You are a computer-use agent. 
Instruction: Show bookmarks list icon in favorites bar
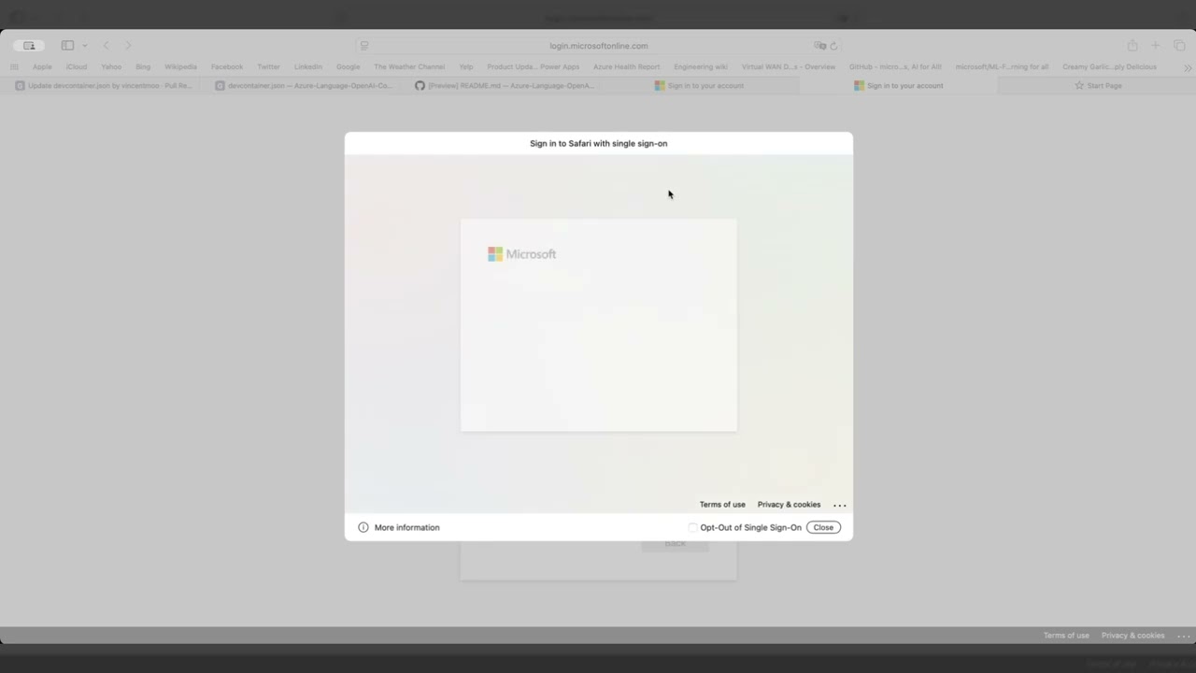[x=14, y=66]
